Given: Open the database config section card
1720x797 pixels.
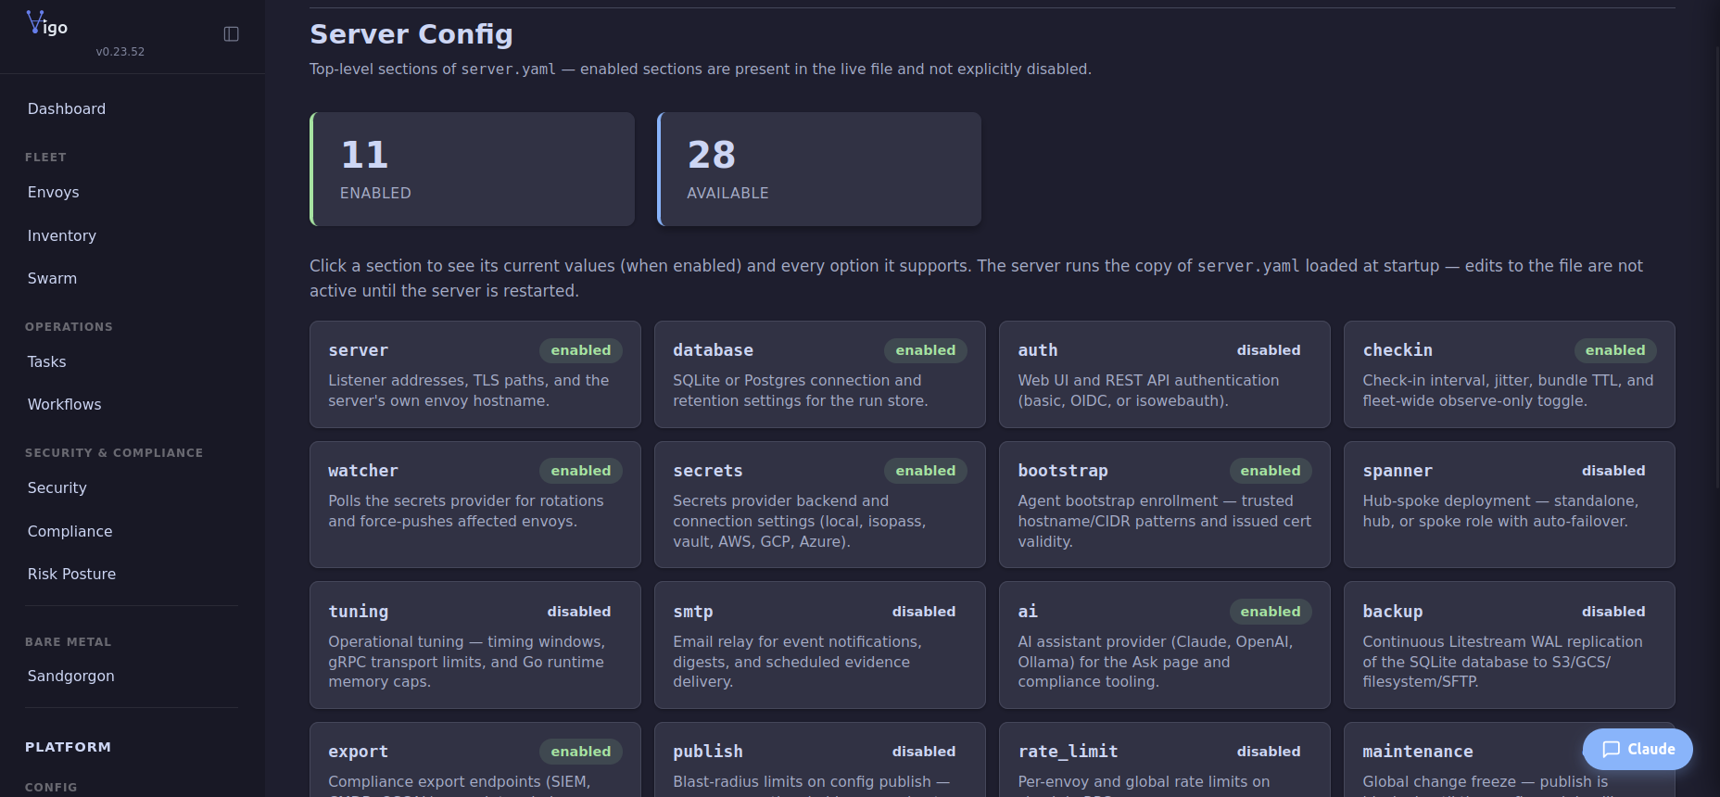Looking at the screenshot, I should (820, 374).
